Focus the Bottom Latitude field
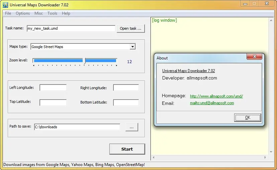The width and height of the screenshot is (277, 170). click(126, 103)
